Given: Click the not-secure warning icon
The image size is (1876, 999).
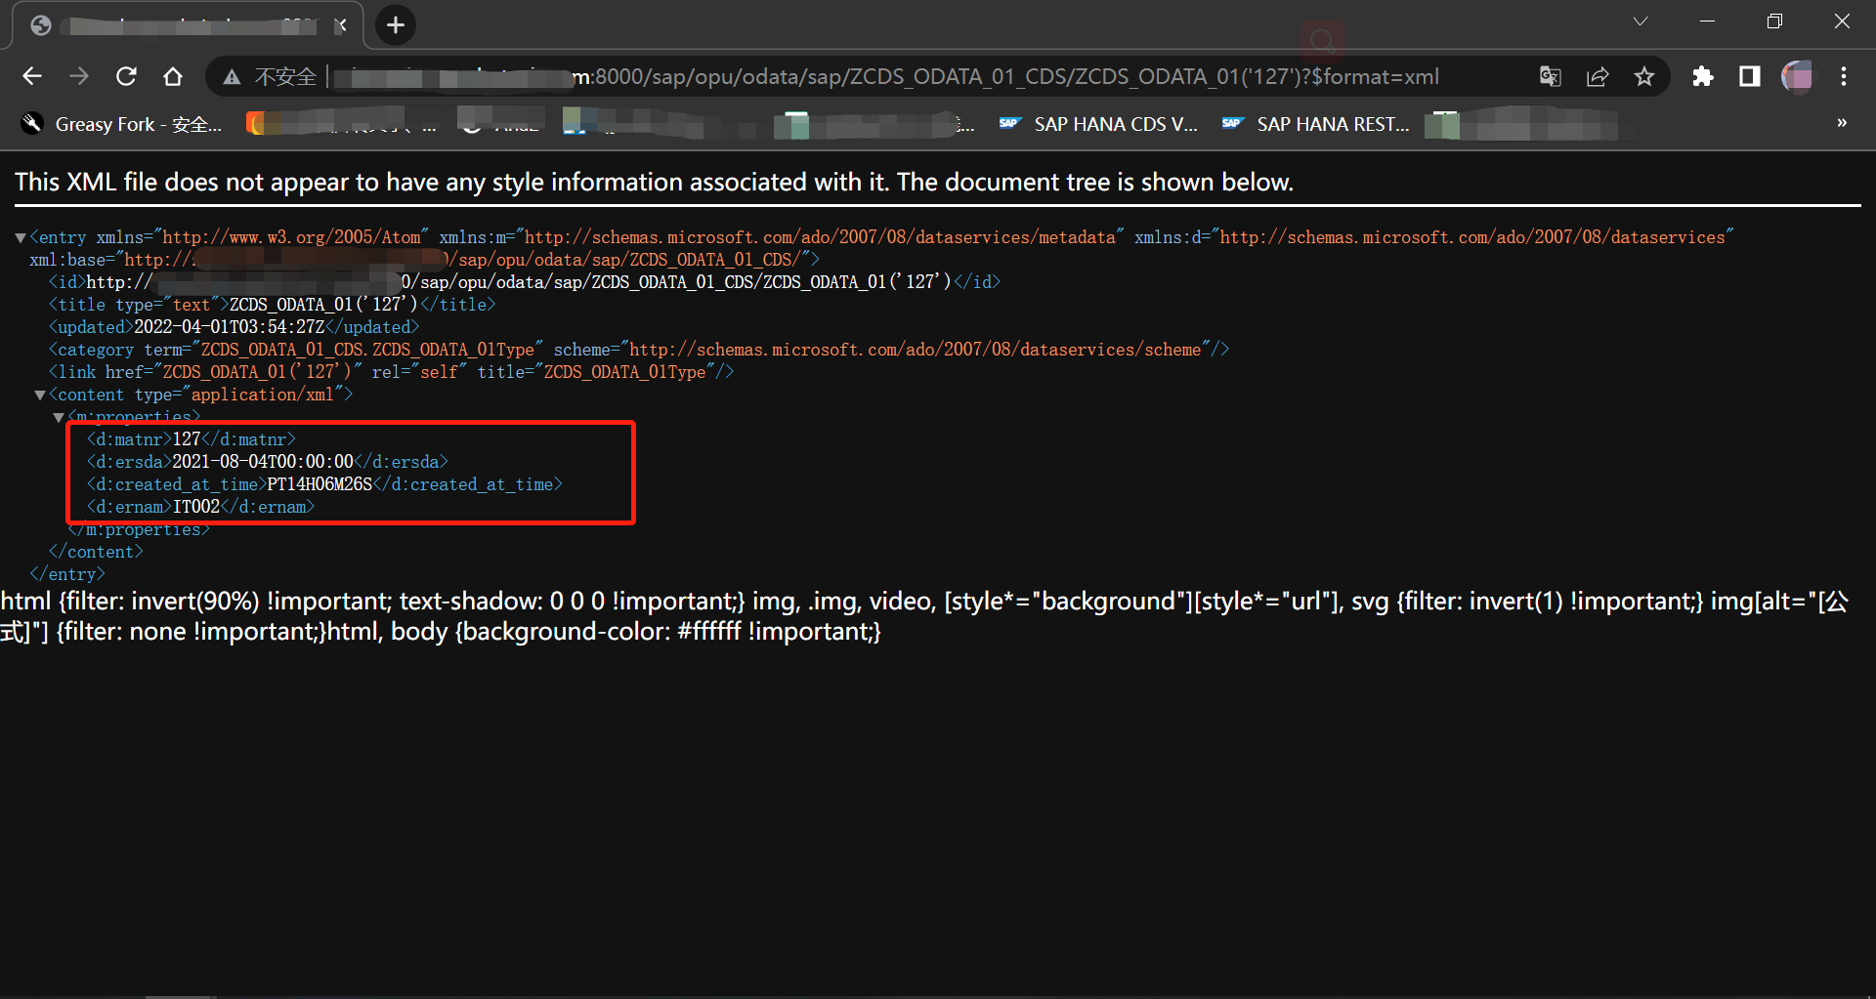Looking at the screenshot, I should pyautogui.click(x=232, y=76).
